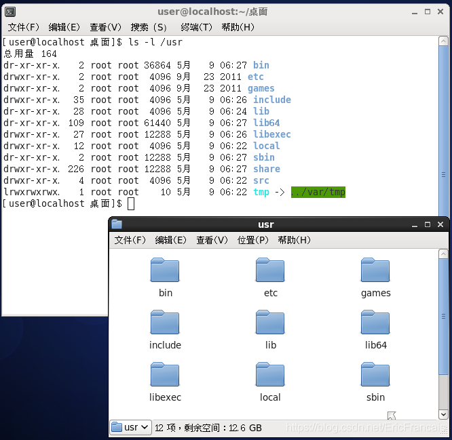Open 编辑(E) menu in usr window
The height and width of the screenshot is (440, 452).
coord(170,240)
